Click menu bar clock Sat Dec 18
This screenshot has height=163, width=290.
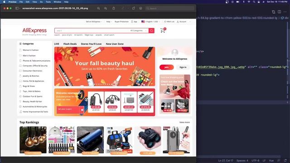pyautogui.click(x=277, y=2)
